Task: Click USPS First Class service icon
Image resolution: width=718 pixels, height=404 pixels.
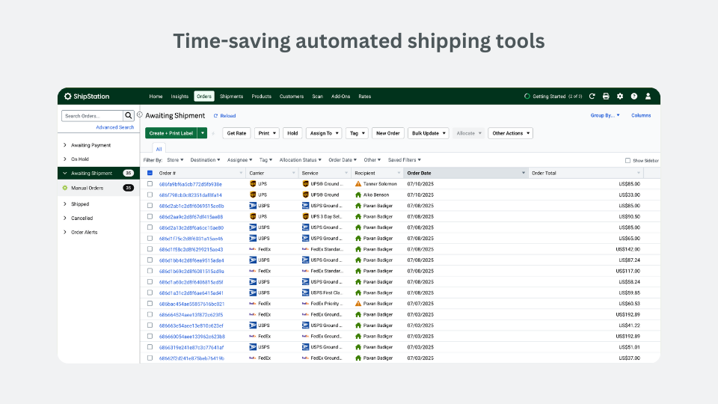Action: click(305, 293)
